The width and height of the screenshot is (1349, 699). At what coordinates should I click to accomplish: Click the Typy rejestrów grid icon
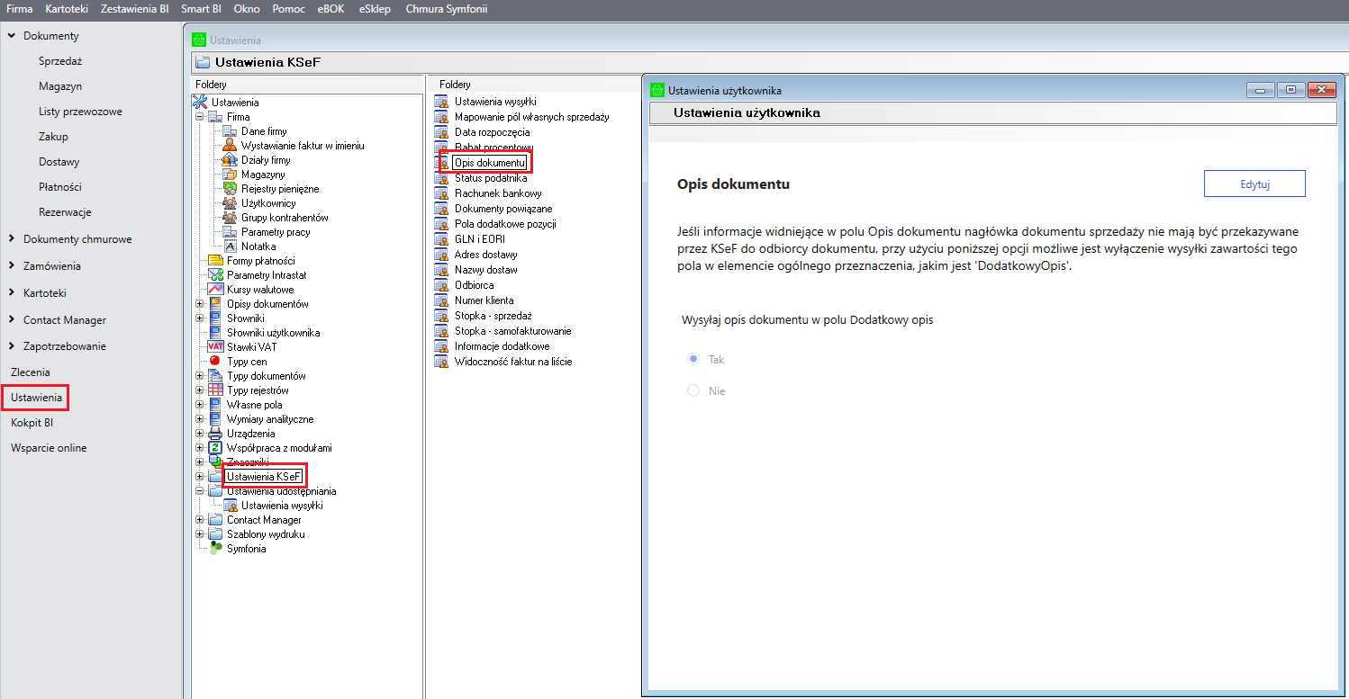coord(215,390)
